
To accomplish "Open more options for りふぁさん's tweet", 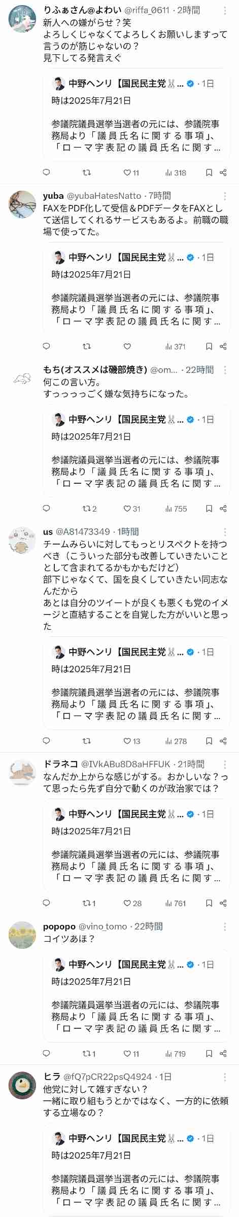I will click(225, 11).
